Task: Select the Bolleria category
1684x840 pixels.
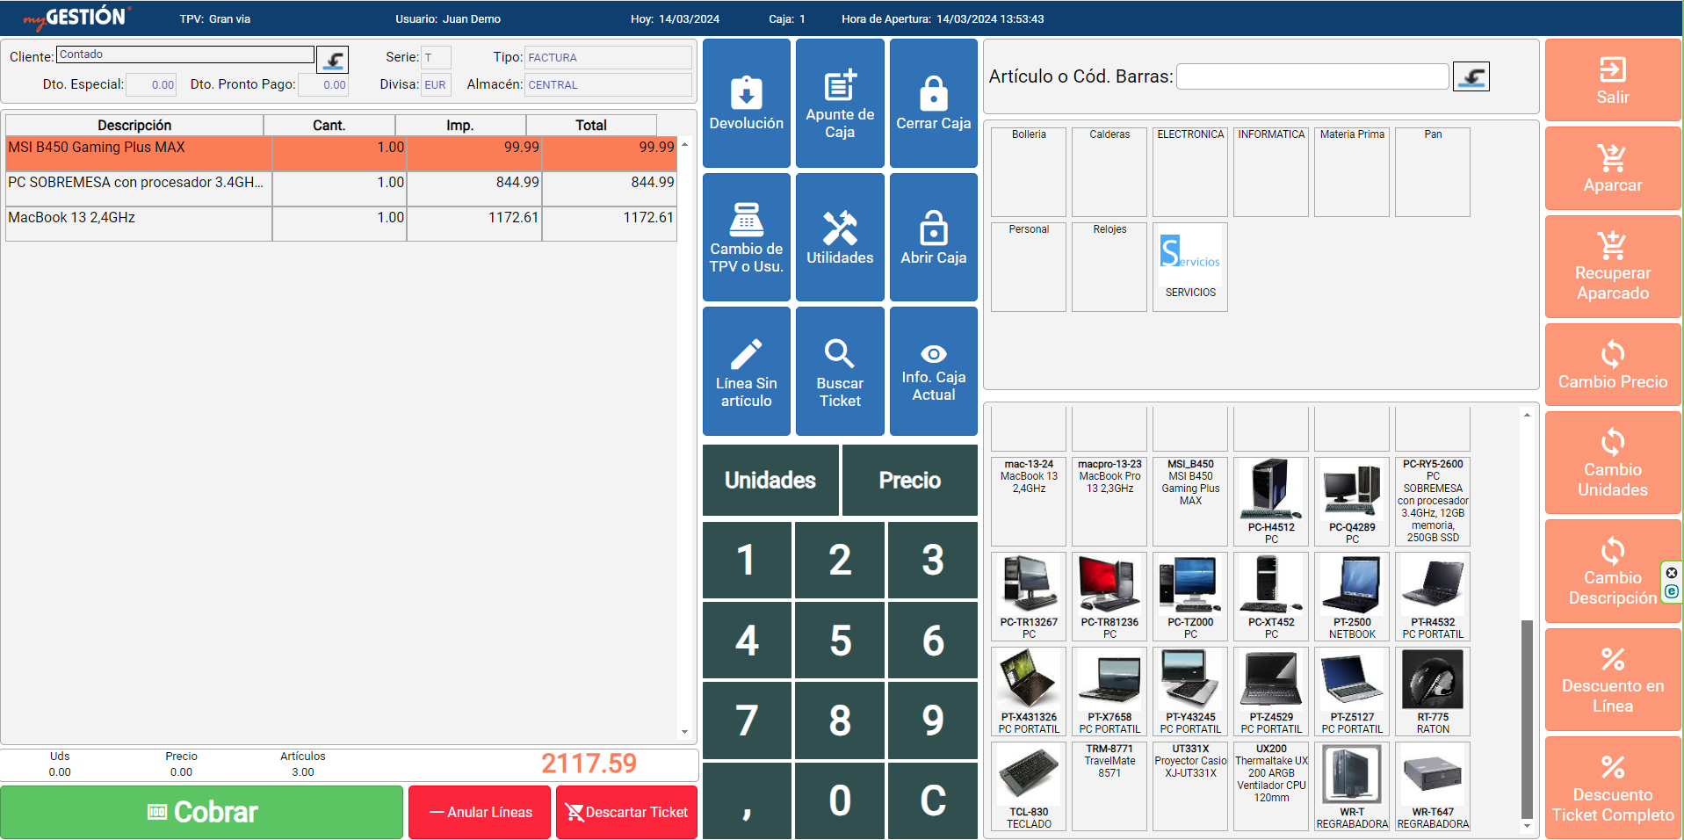Action: pyautogui.click(x=1029, y=172)
